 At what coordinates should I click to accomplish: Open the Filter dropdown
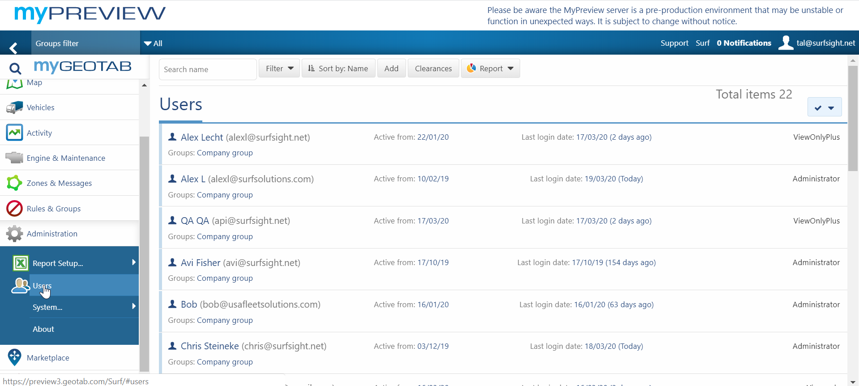click(x=279, y=69)
